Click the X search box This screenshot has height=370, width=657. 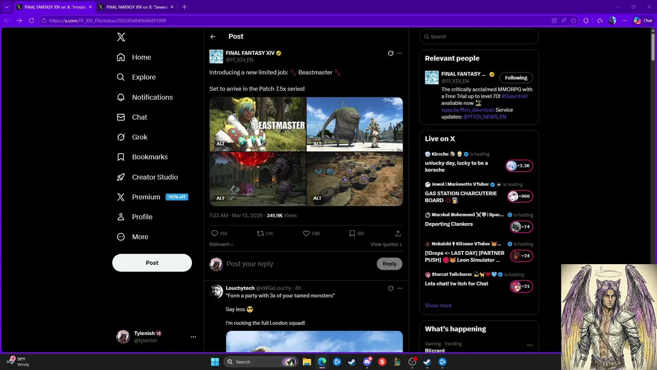coord(479,36)
